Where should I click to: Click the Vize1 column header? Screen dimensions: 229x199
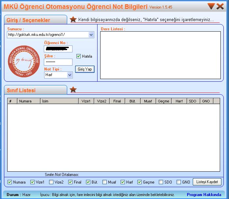pos(86,101)
